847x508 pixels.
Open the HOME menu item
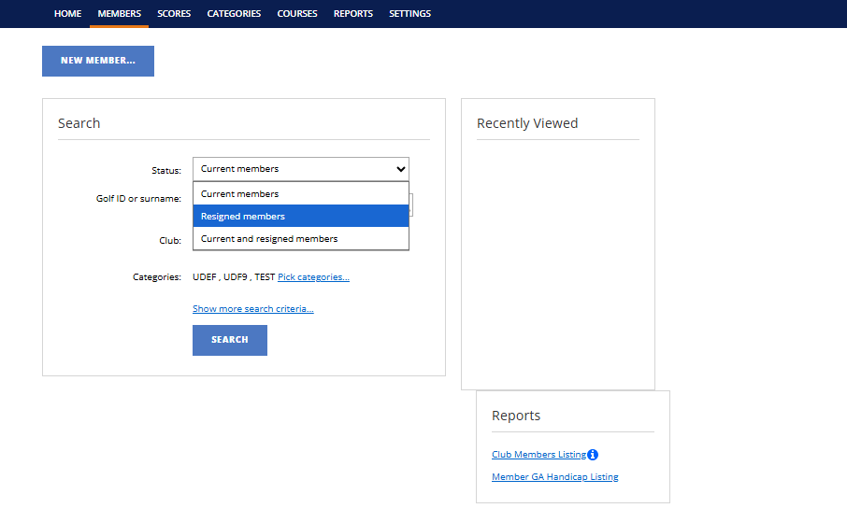(x=67, y=13)
